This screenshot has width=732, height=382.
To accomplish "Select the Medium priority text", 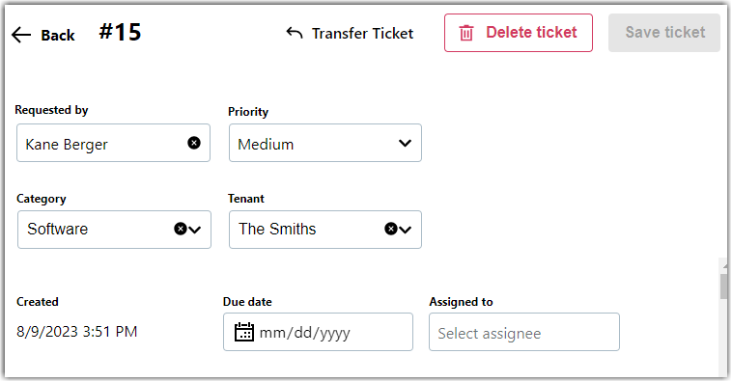I will point(266,144).
